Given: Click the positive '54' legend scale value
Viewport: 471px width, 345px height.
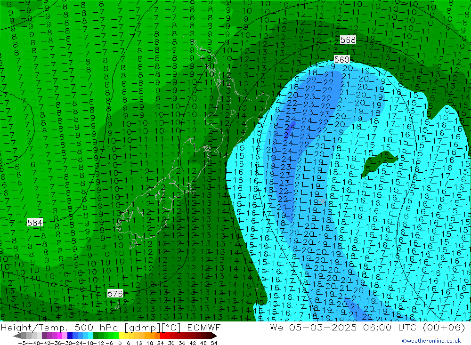Looking at the screenshot, I should tap(214, 343).
